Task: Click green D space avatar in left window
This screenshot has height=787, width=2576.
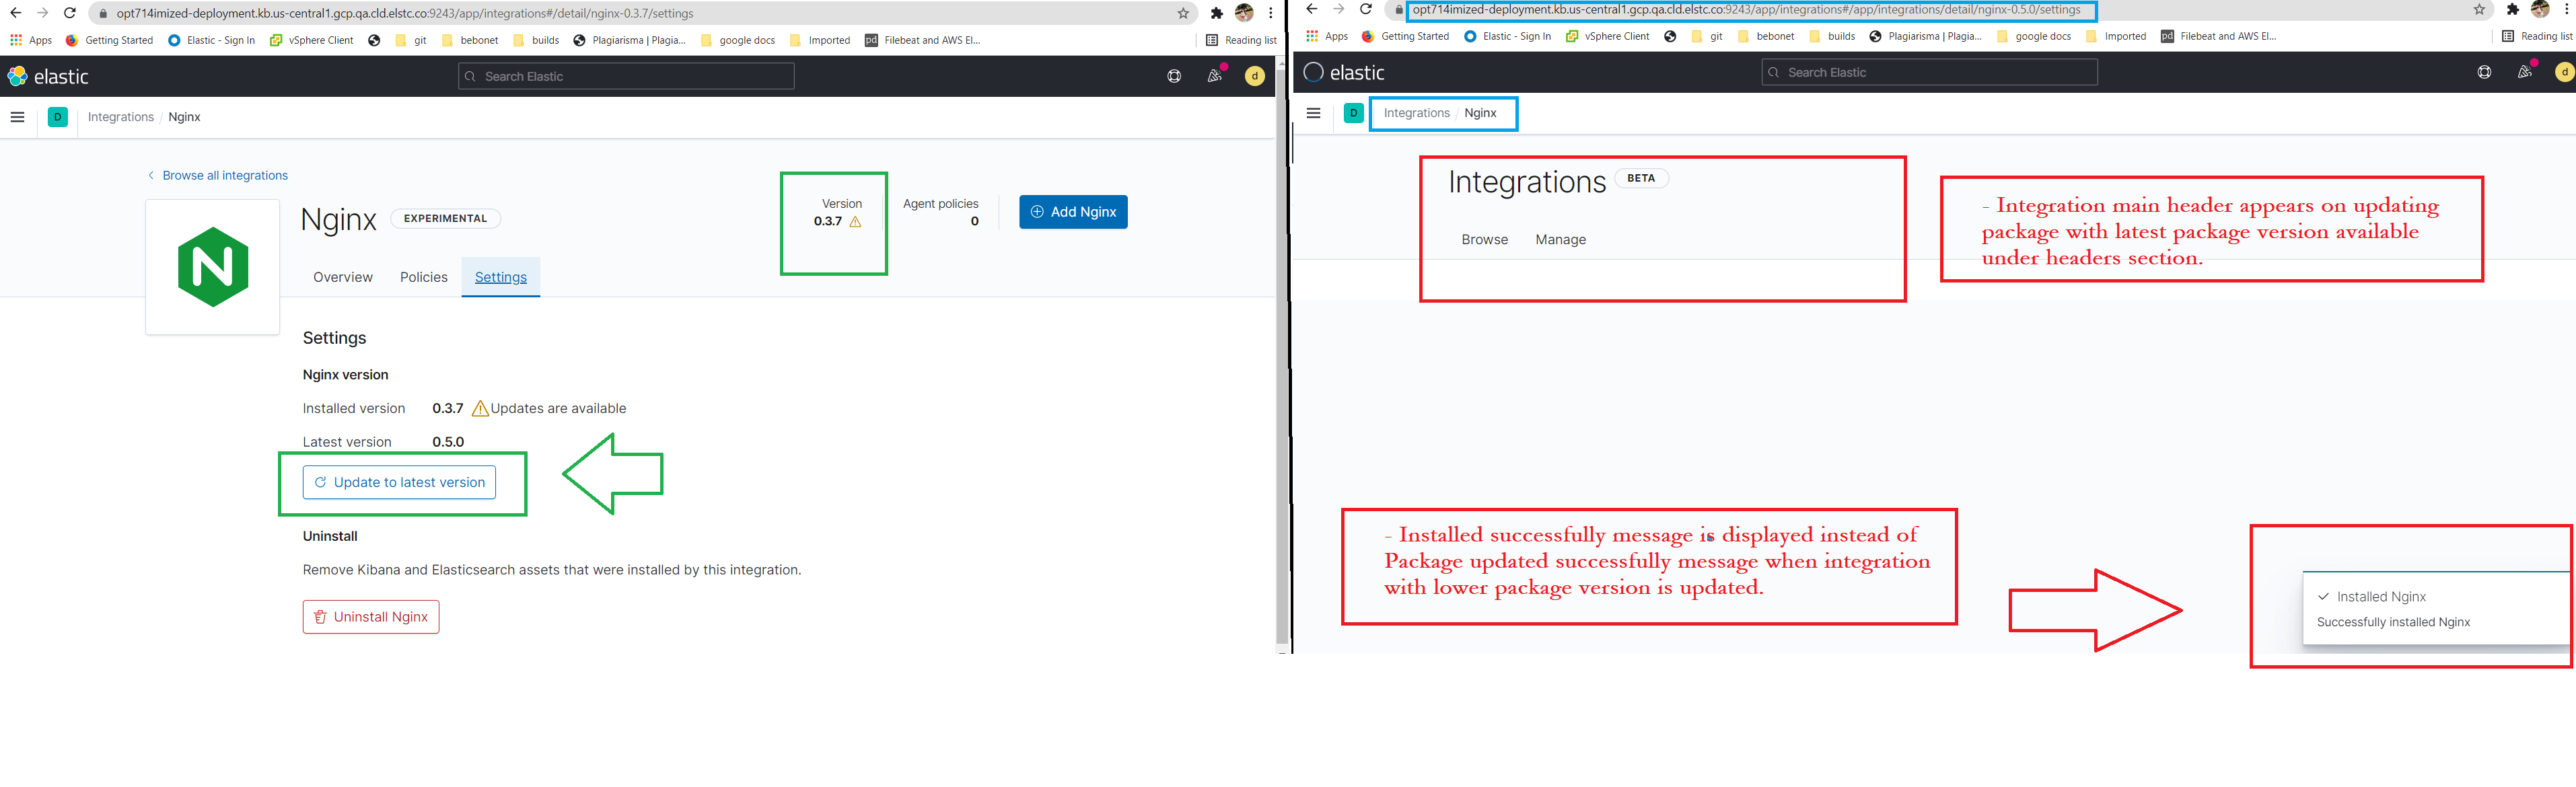Action: pos(58,117)
